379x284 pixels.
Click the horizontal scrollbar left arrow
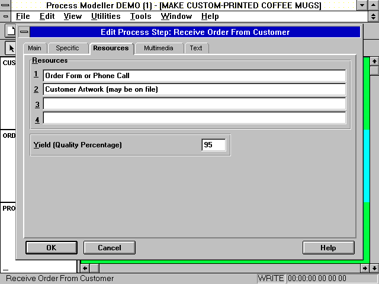point(85,268)
